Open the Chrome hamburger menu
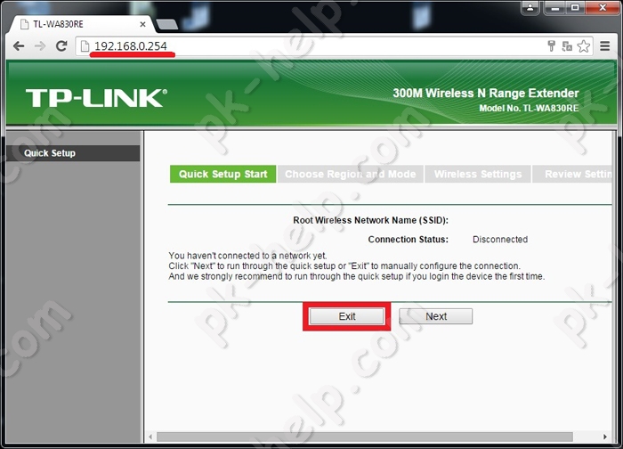This screenshot has height=449, width=623. pos(604,46)
